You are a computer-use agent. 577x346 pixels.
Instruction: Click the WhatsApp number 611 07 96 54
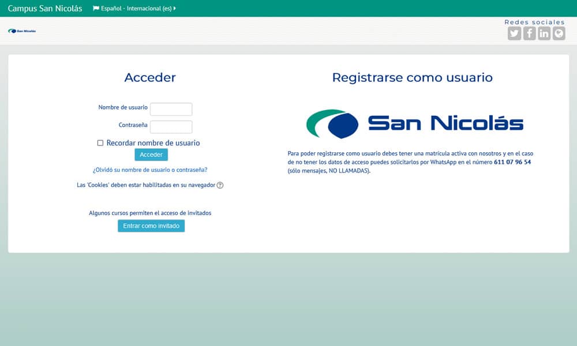[x=512, y=163]
